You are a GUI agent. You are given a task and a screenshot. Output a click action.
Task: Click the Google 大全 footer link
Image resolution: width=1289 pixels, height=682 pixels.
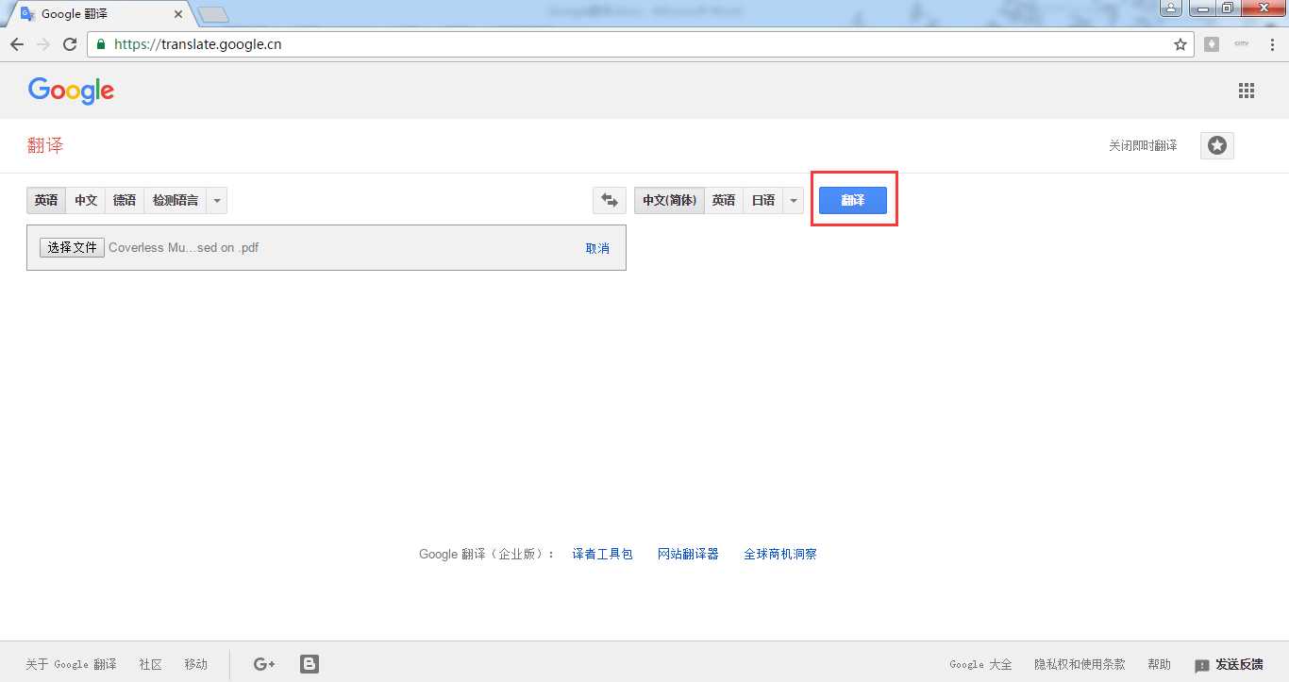pos(980,664)
